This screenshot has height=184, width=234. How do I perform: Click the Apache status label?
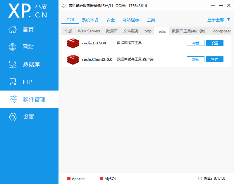coord(78,178)
